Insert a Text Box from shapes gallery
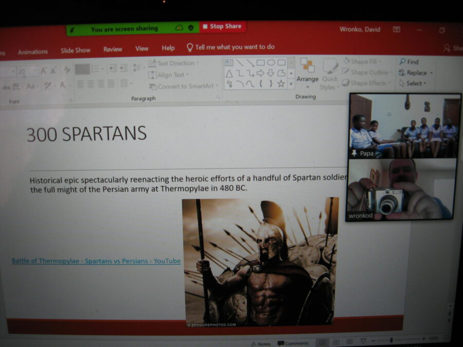Viewport: 463px width, 347px height. (229, 63)
